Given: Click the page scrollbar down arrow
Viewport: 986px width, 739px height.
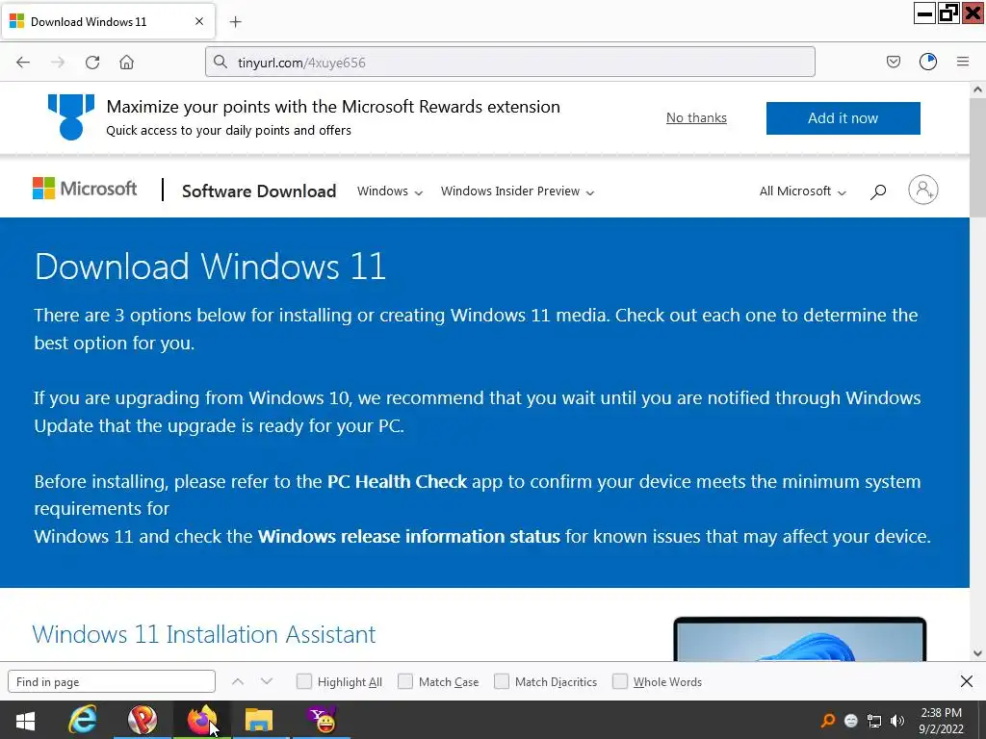Looking at the screenshot, I should coord(977,653).
